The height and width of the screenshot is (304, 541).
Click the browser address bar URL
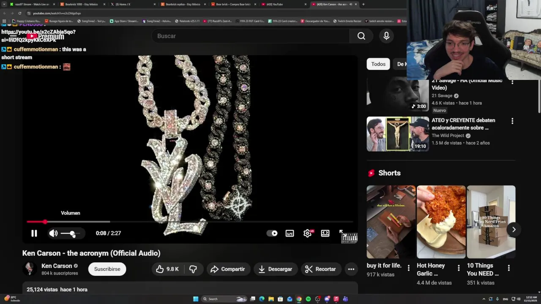point(57,13)
